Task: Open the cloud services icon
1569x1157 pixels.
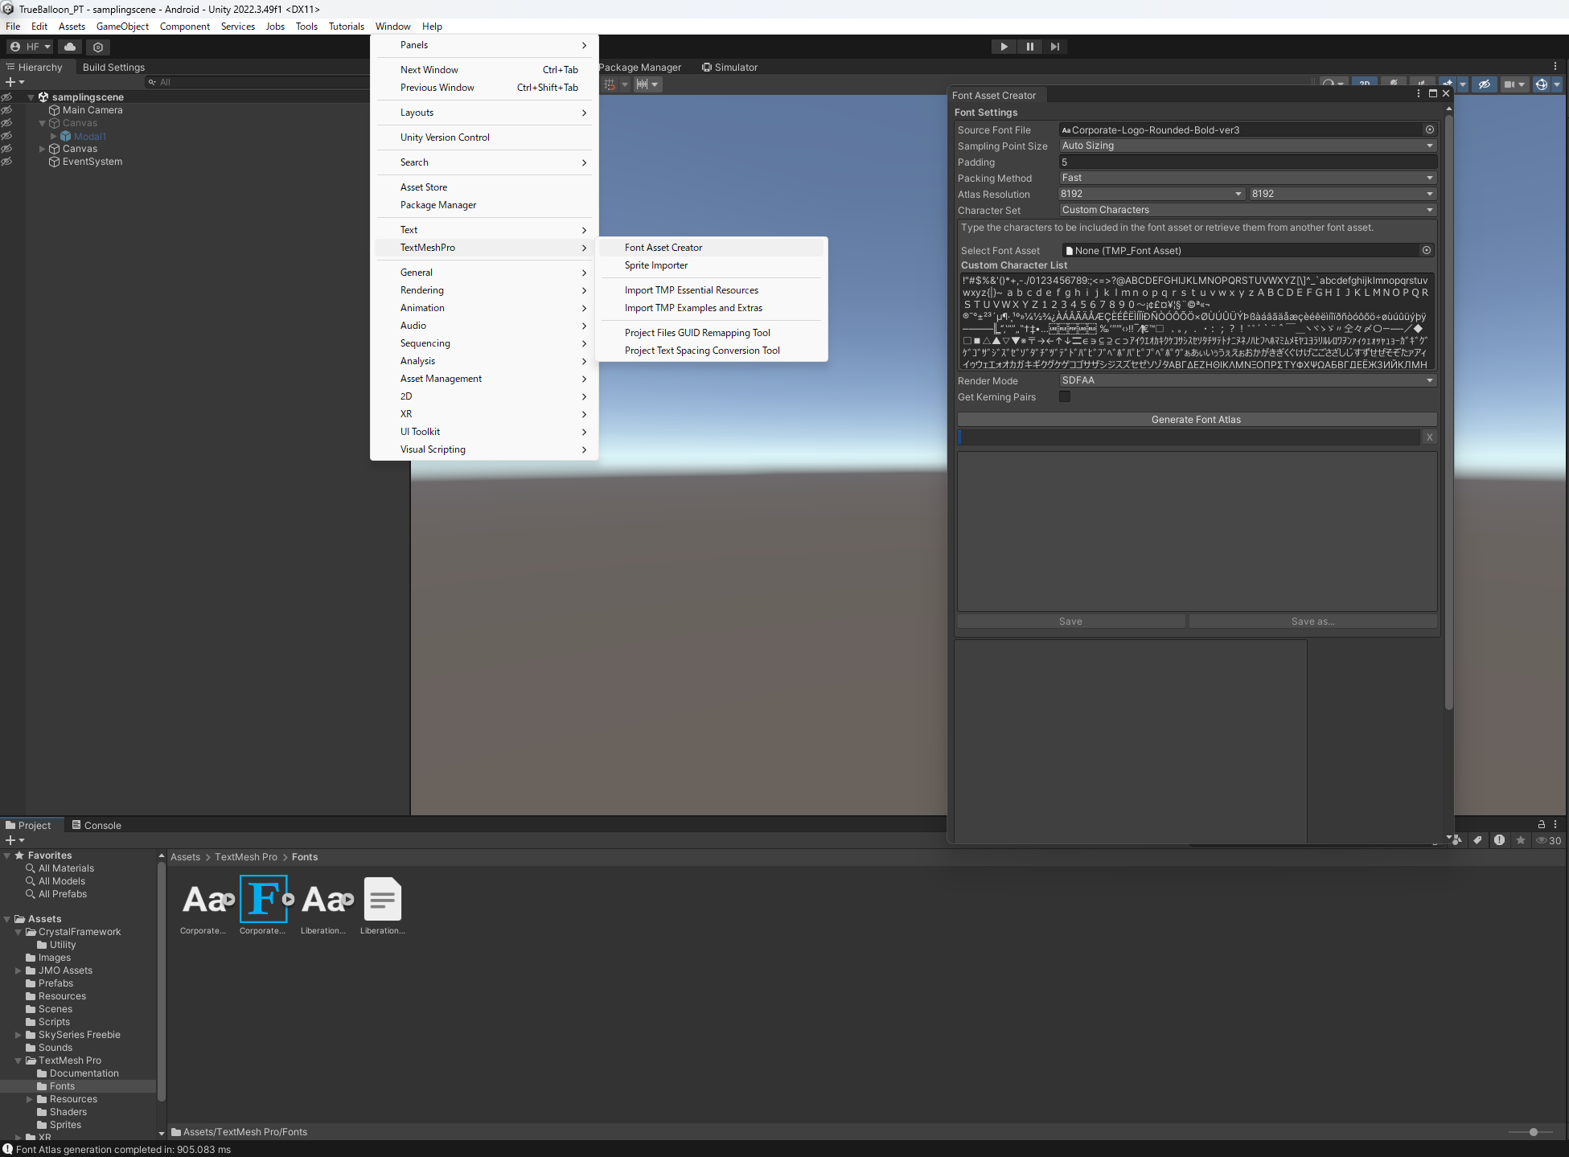Action: coord(70,47)
